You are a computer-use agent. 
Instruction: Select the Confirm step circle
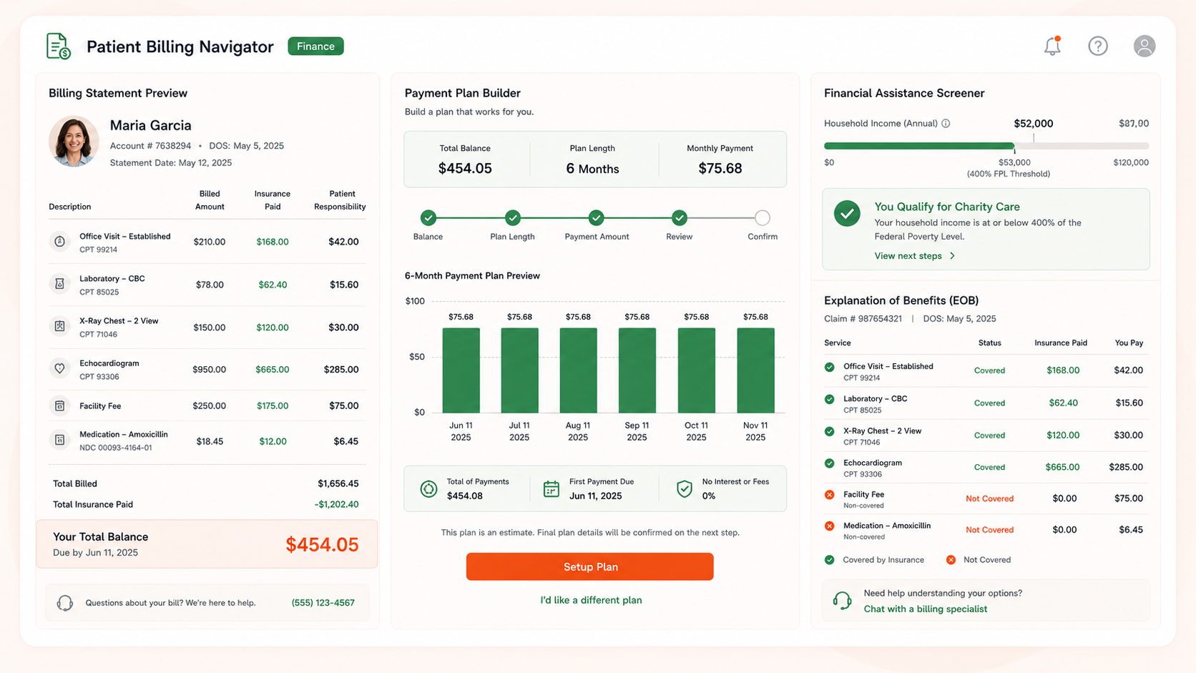(x=763, y=217)
